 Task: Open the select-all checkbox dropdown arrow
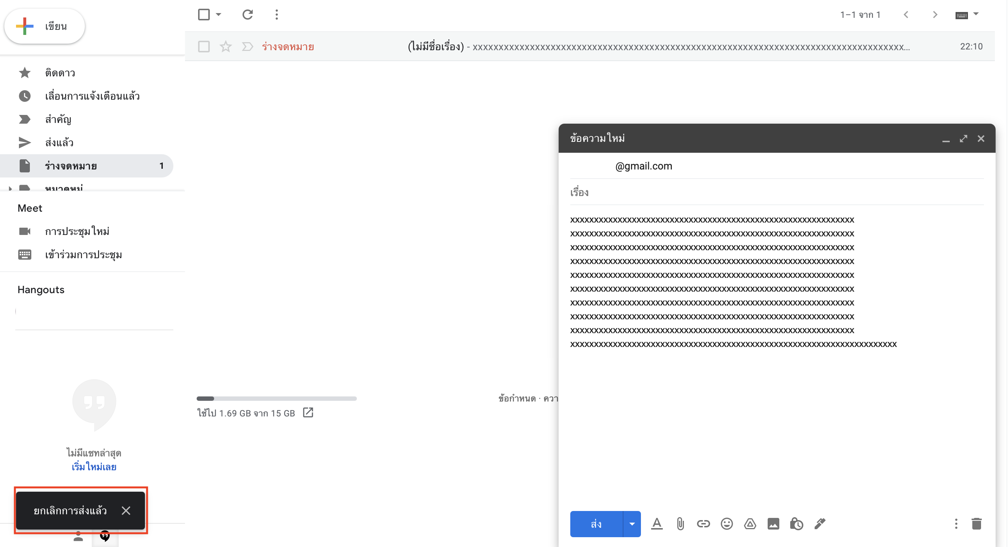pyautogui.click(x=219, y=15)
